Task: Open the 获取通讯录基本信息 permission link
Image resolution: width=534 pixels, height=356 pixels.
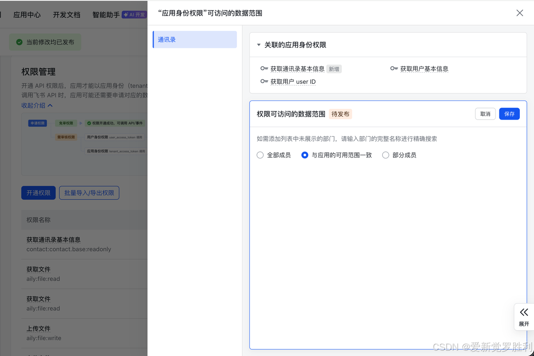Action: [297, 69]
